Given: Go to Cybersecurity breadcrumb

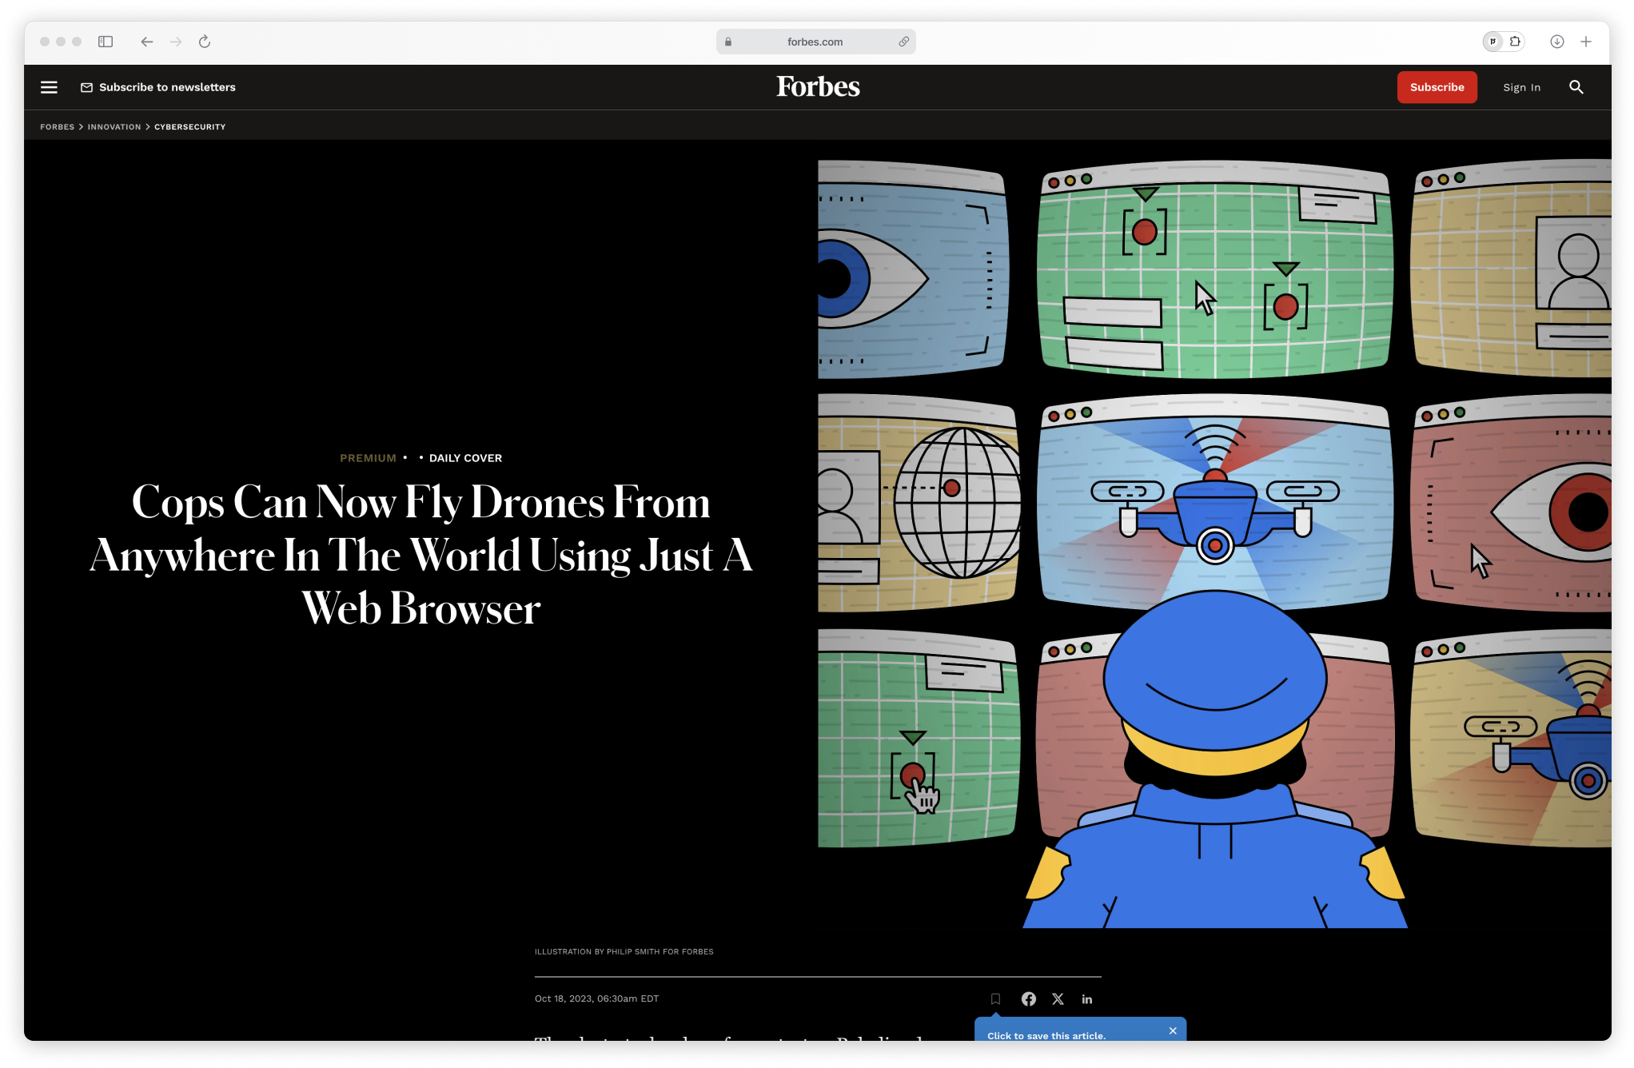Looking at the screenshot, I should [189, 126].
